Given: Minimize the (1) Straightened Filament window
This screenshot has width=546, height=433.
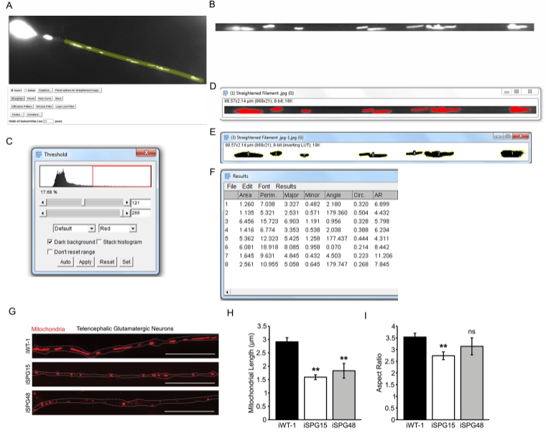Looking at the screenshot, I should click(x=506, y=91).
